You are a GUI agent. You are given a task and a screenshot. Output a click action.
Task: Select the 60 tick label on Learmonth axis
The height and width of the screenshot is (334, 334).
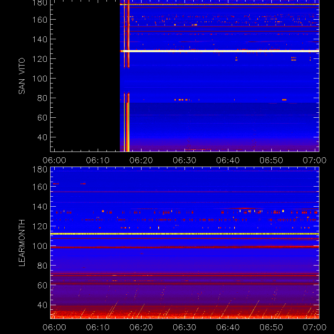point(42,285)
